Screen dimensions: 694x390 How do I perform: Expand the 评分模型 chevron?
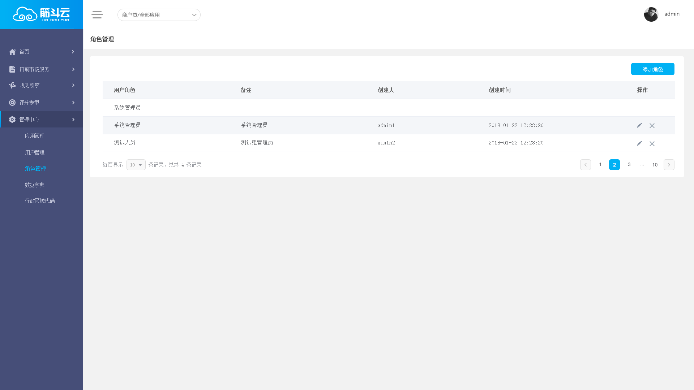73,103
